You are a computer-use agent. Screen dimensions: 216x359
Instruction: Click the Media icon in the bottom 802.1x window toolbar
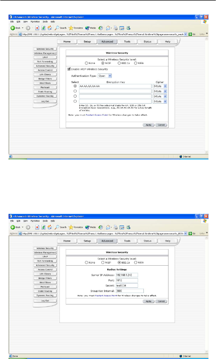click(87, 227)
